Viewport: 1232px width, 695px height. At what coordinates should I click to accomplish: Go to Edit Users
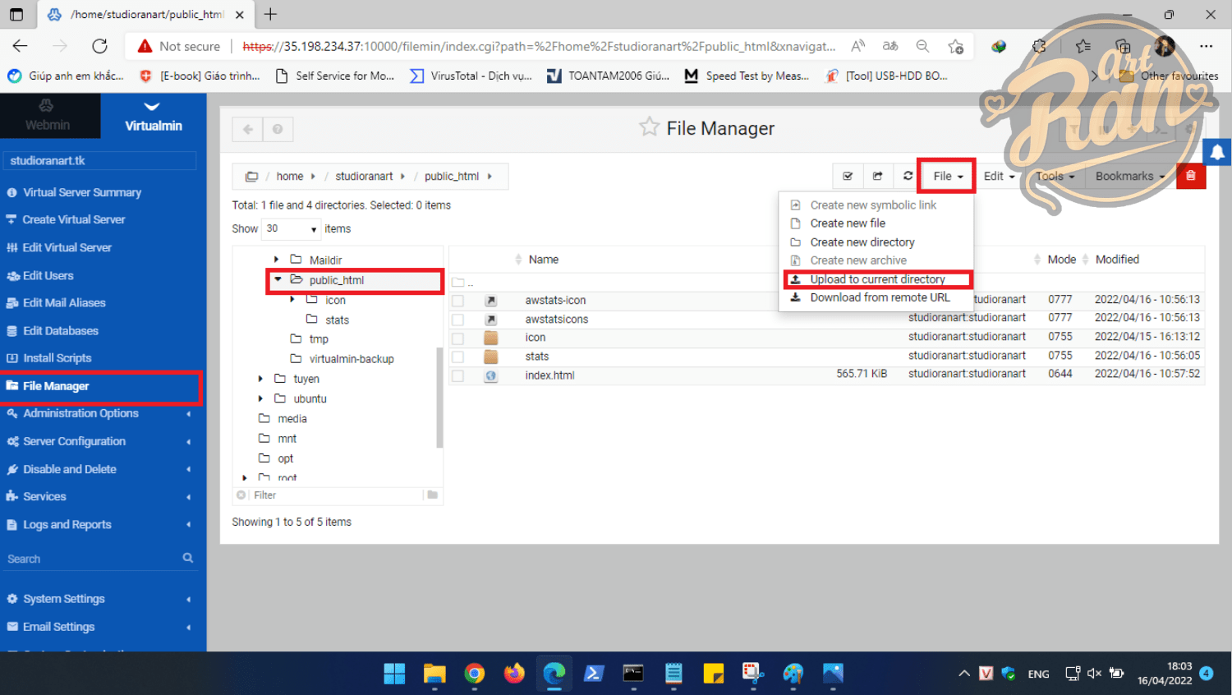tap(48, 275)
